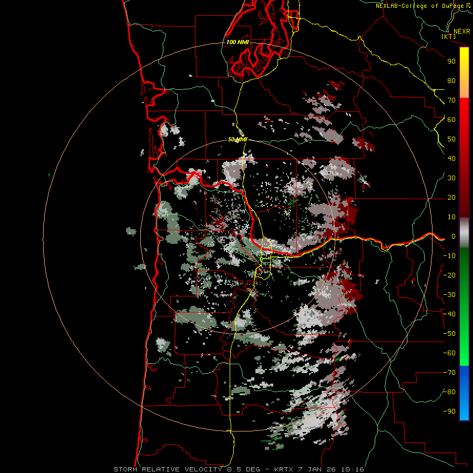Click the -20 value on velocity scale
Screen dimensions: 473x473
pos(449,275)
